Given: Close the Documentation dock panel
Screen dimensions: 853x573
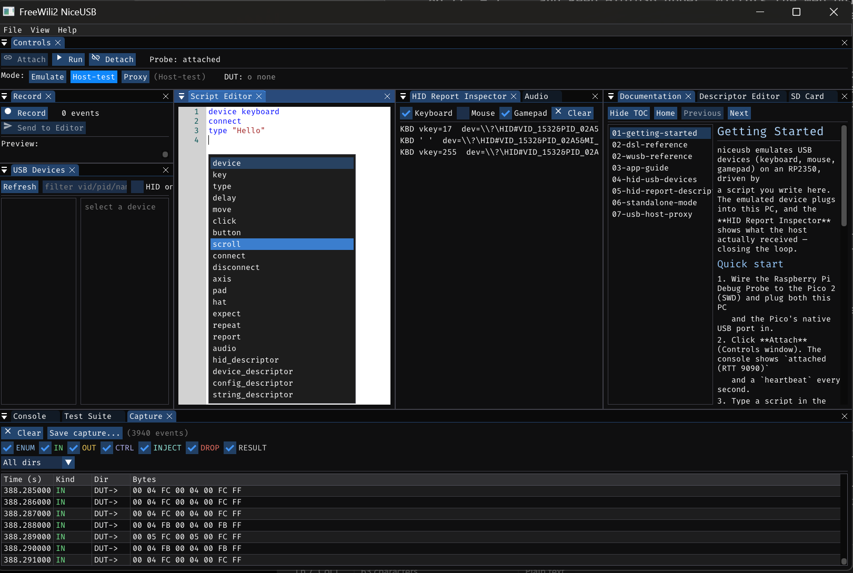Looking at the screenshot, I should click(845, 96).
